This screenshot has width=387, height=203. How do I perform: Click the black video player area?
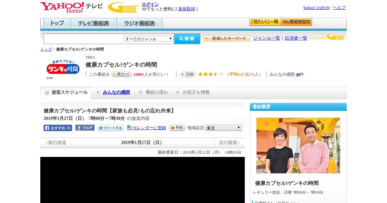(143, 180)
